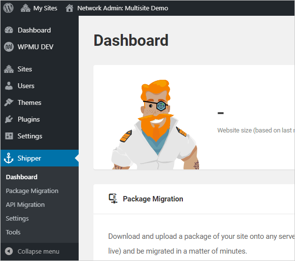
Task: Click the Dashboard gauge icon in sidebar
Action: 9,30
